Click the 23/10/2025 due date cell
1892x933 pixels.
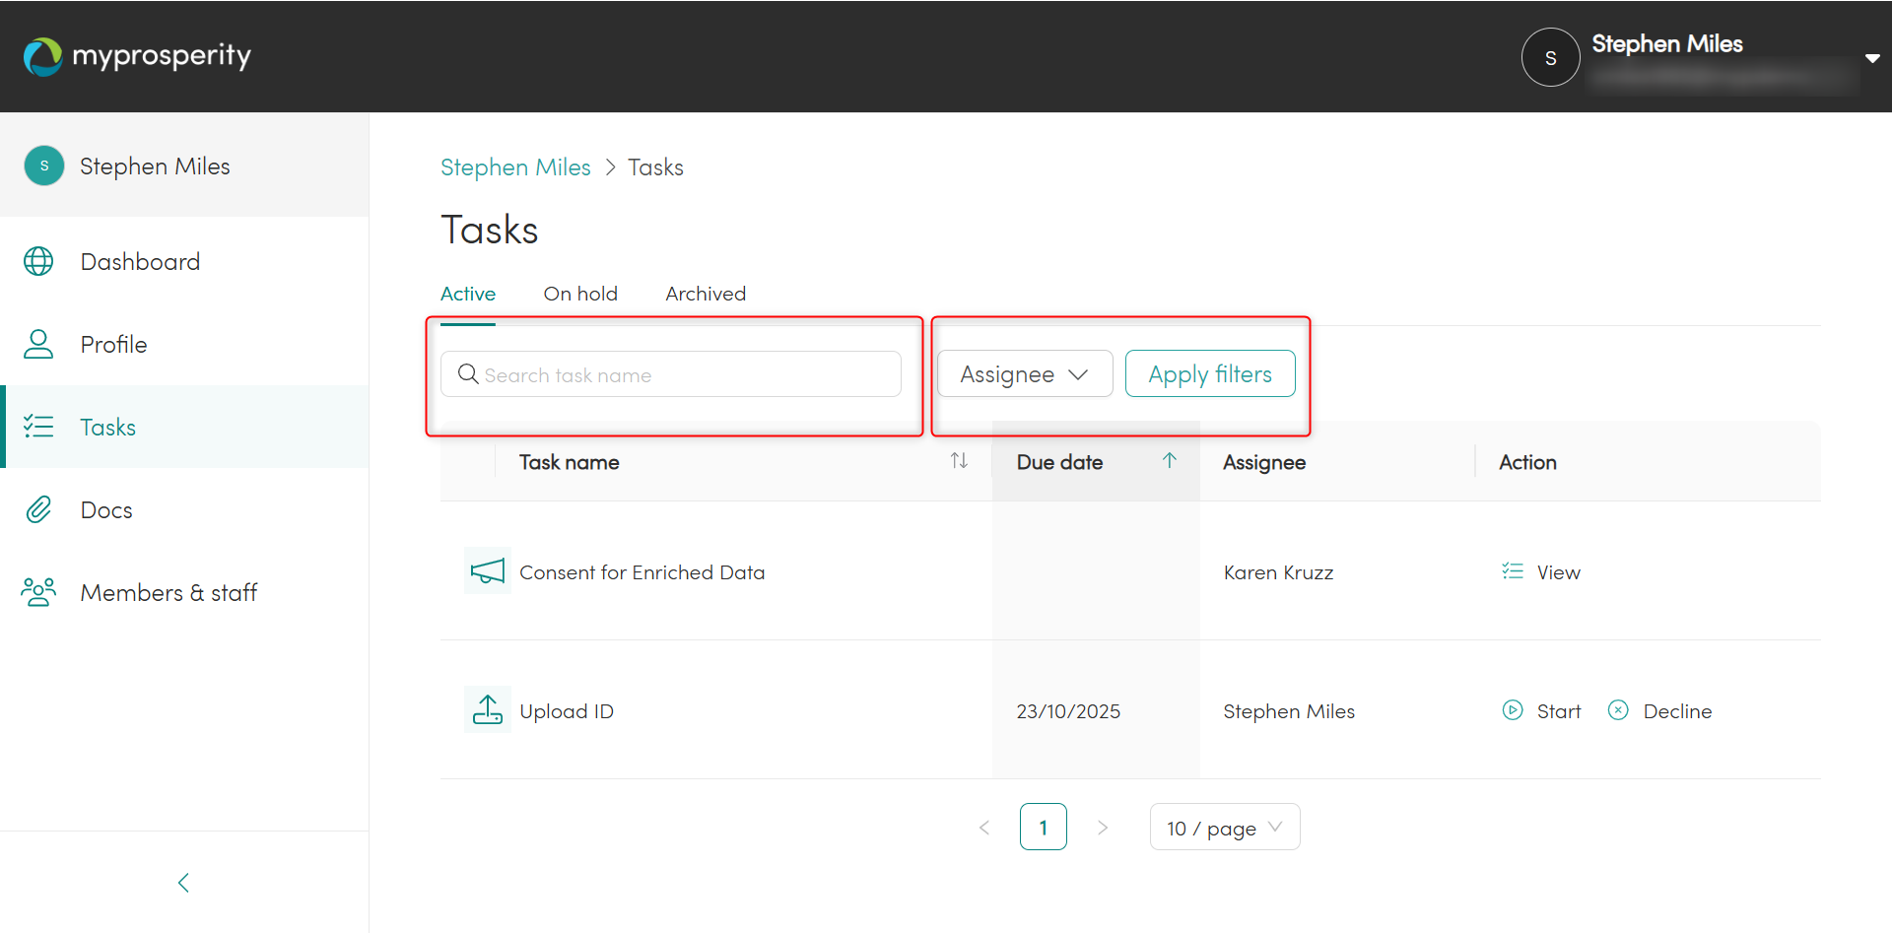pos(1068,711)
